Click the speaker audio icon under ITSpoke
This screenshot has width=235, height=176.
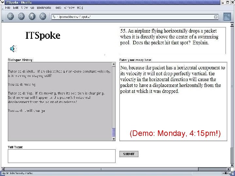13,49
